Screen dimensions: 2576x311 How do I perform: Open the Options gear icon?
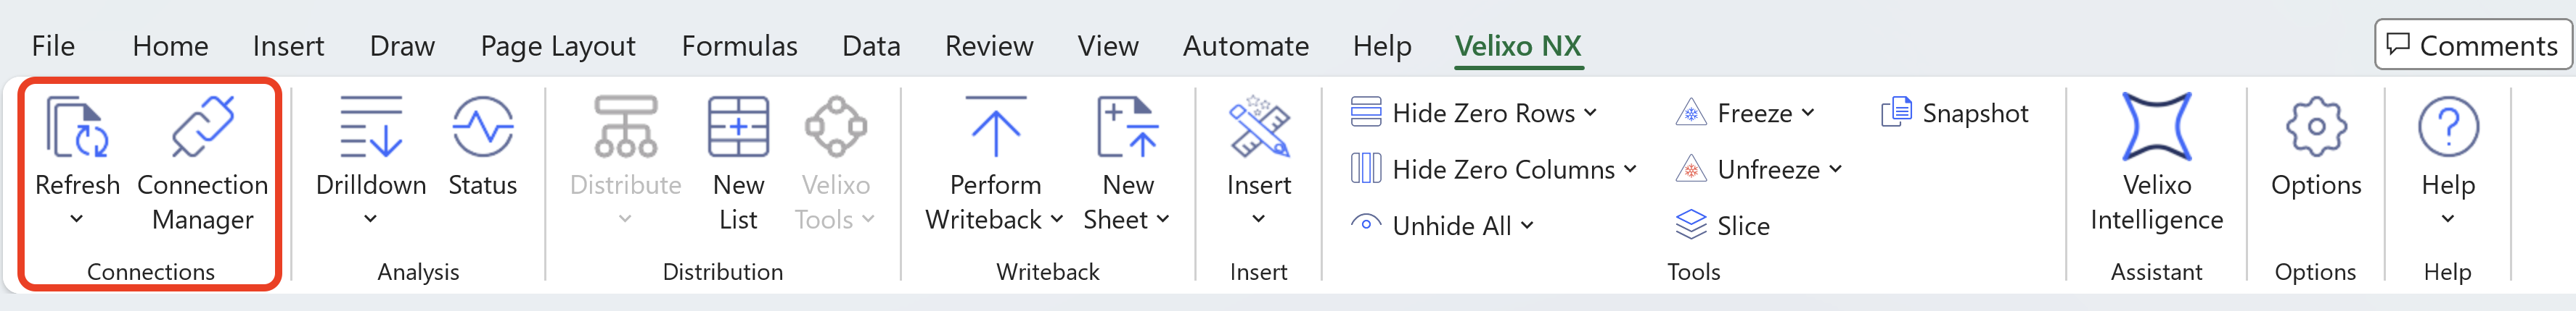[2315, 129]
